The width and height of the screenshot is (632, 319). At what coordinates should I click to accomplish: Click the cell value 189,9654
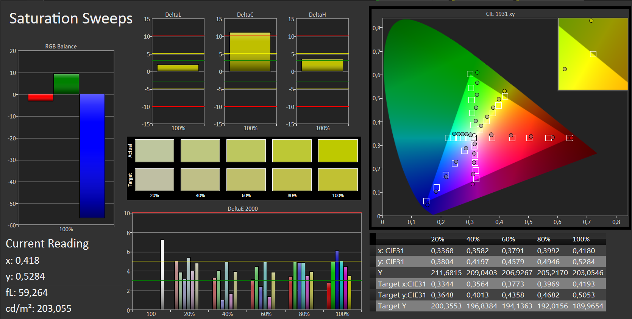click(x=588, y=306)
